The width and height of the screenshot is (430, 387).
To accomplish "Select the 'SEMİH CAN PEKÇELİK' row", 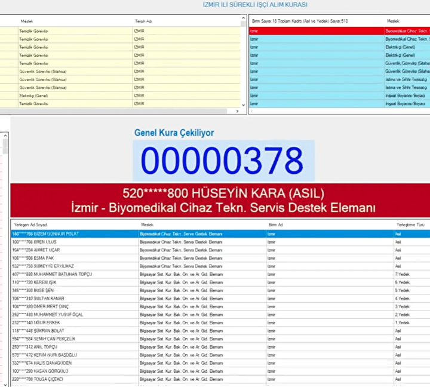I will click(220, 339).
